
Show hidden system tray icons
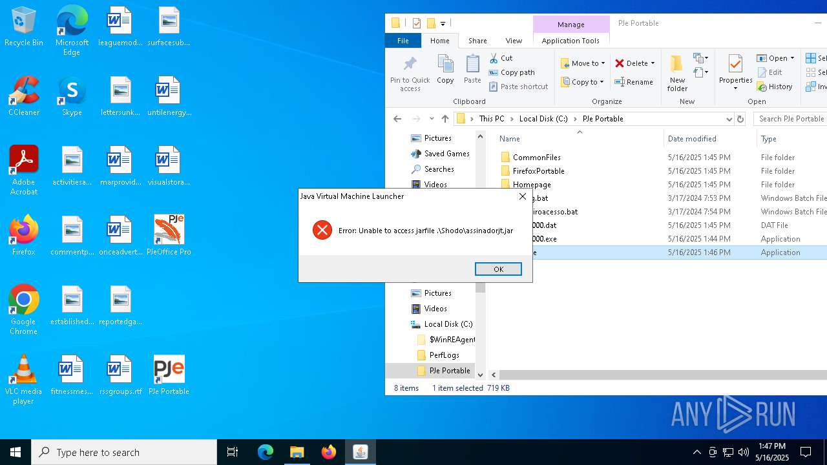696,452
